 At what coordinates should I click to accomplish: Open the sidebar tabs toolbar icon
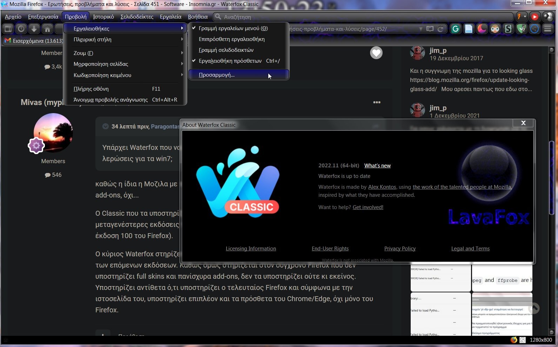coord(8,29)
